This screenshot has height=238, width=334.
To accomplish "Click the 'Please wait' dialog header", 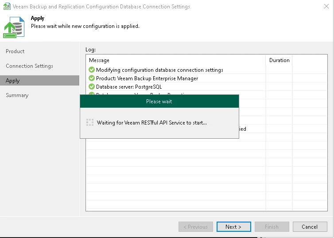I will pos(159,101).
